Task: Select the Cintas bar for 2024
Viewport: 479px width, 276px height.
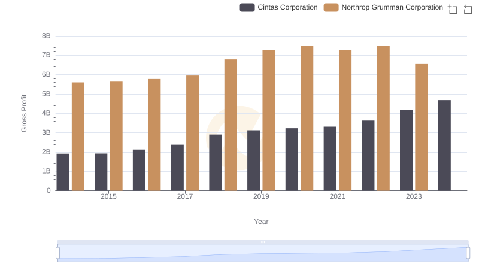Action: tap(444, 145)
